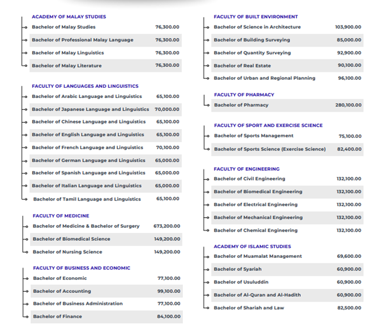
Task: Select the Bachelor of Civil Engineering row
Action: (287, 179)
